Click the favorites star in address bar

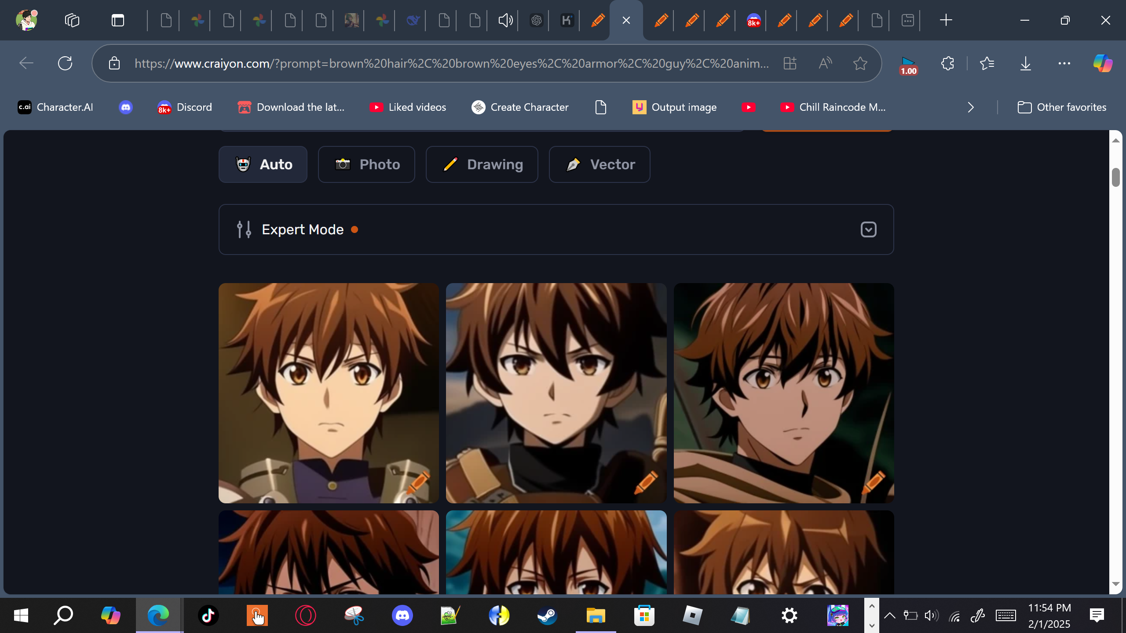tap(860, 63)
